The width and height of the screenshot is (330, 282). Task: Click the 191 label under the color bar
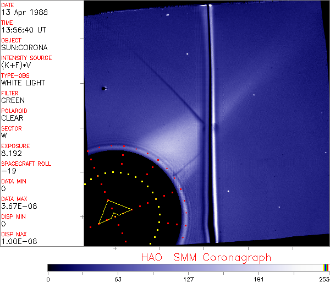click(258, 279)
